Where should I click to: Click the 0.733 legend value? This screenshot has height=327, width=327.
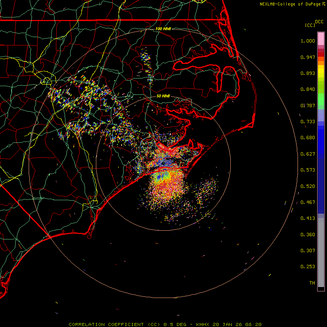[308, 122]
